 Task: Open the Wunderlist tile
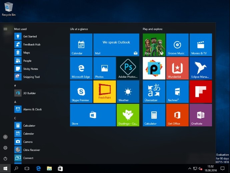pyautogui.click(x=177, y=68)
